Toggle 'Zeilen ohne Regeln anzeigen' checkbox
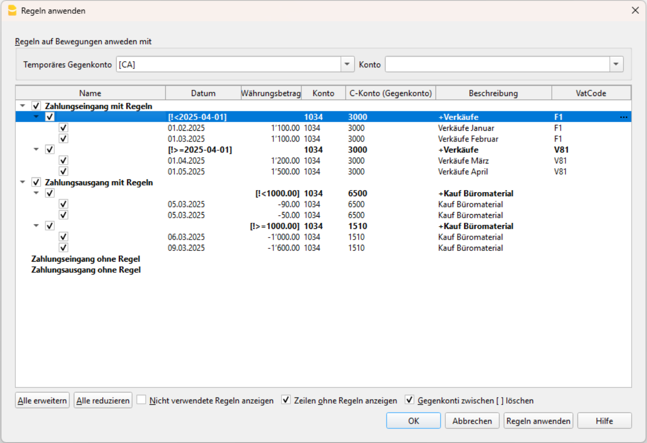647x443 pixels. pos(286,400)
